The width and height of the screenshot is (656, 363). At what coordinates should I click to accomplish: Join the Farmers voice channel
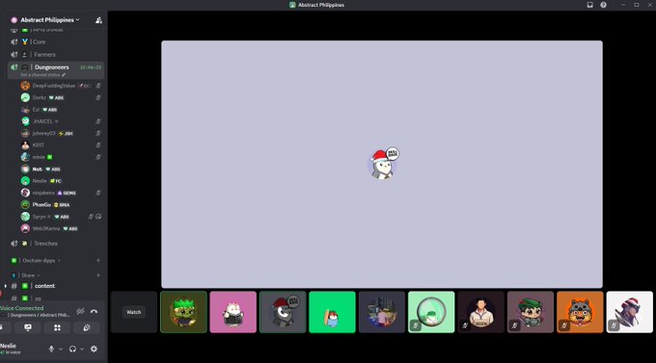click(56, 54)
